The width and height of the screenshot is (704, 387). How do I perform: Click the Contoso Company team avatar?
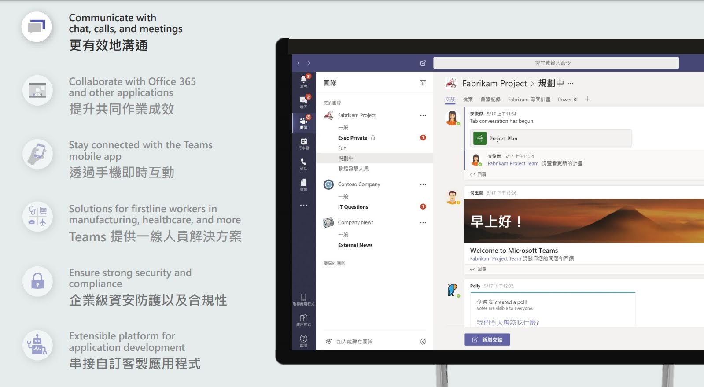click(328, 184)
